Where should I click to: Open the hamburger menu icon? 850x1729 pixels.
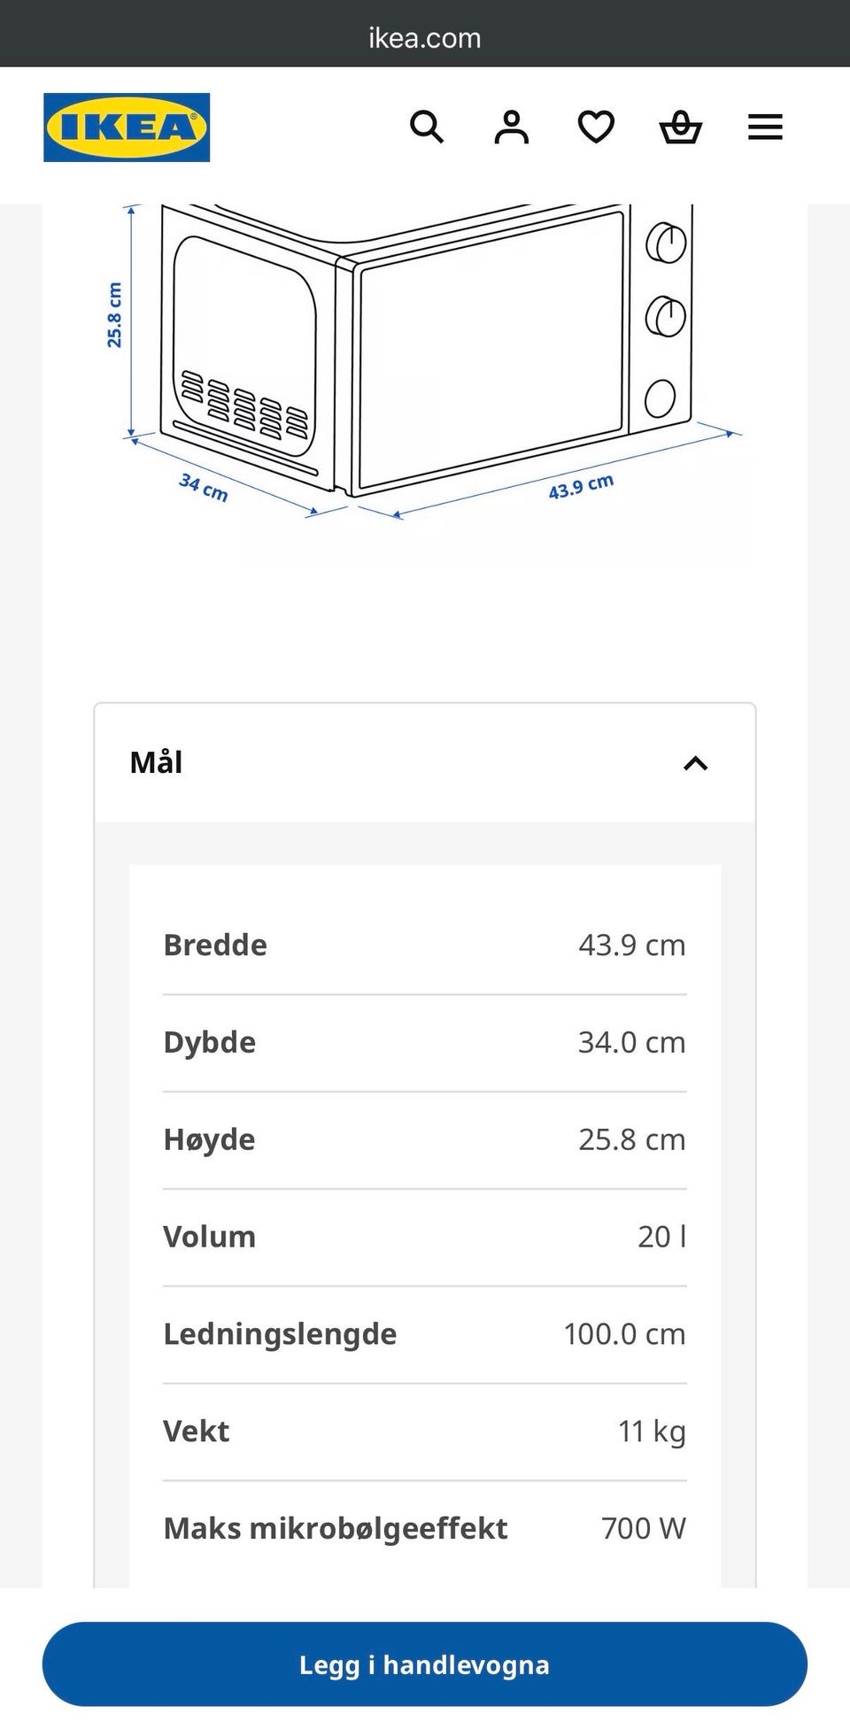coord(765,127)
